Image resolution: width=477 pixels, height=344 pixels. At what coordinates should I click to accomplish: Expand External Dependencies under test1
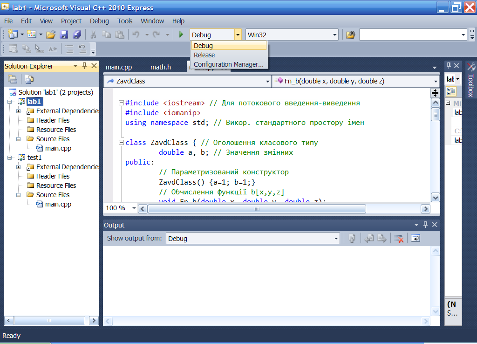[18, 167]
